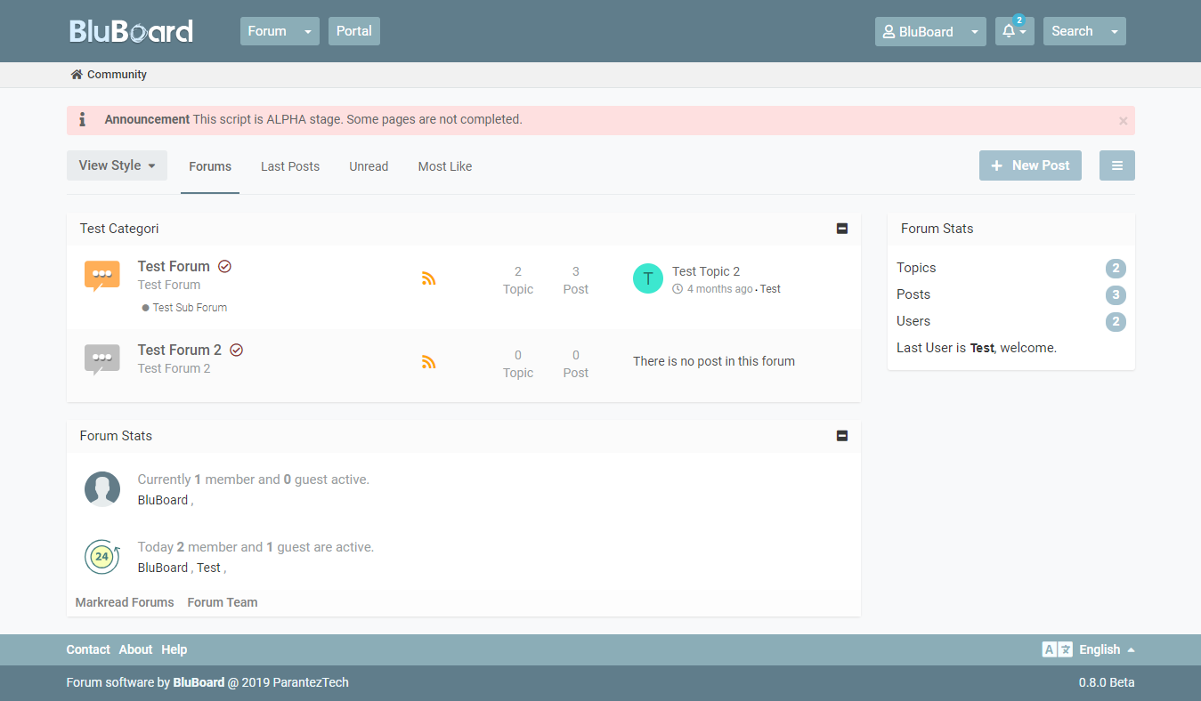
Task: Dismiss the announcement with the X
Action: click(x=1123, y=121)
